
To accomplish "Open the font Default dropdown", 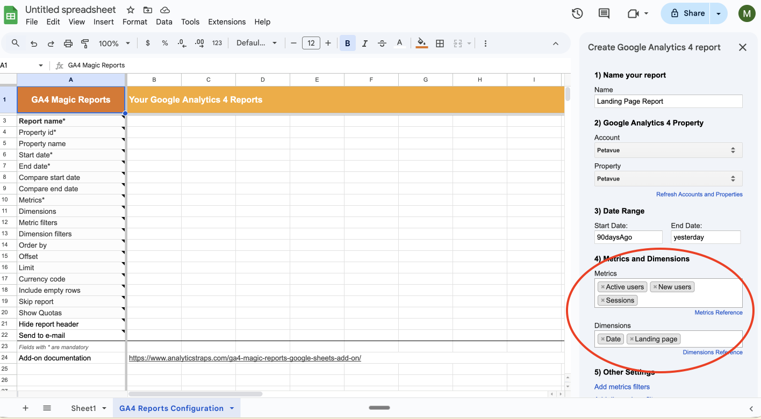I will pos(256,44).
